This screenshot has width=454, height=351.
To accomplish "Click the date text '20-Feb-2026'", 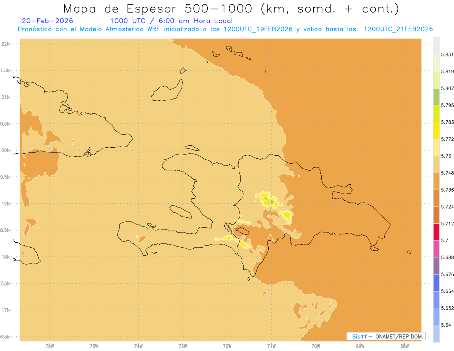I will click(48, 21).
